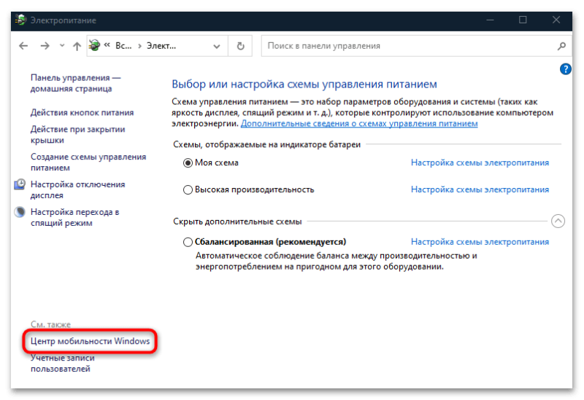Click the sleep mode moon icon
584x400 pixels.
20,212
